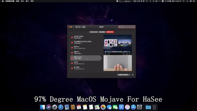This screenshot has width=197, height=111.
Task: Open Safari compass icon in Dock
Action: tap(61, 107)
